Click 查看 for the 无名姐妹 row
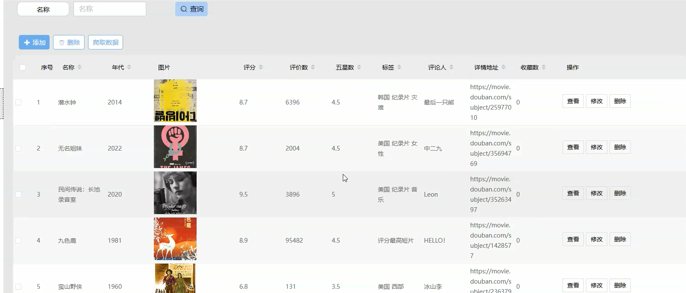686x293 pixels. tap(573, 147)
